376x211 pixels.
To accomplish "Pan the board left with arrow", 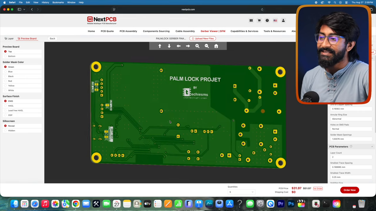I will (179, 46).
